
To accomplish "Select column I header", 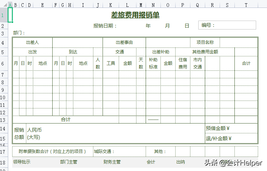I will tap(83, 5).
